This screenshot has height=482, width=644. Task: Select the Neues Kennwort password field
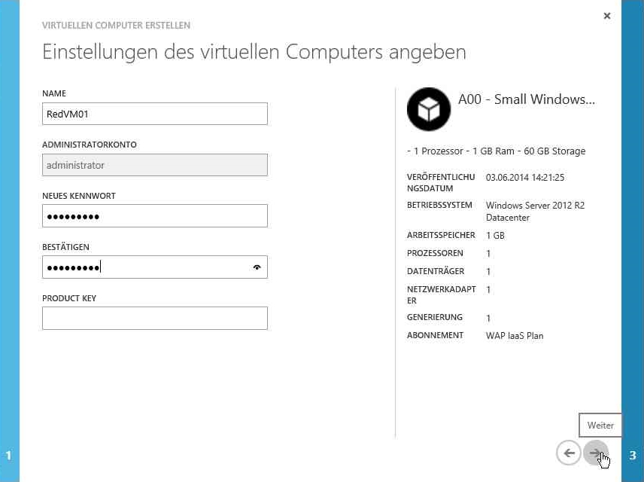pos(154,216)
